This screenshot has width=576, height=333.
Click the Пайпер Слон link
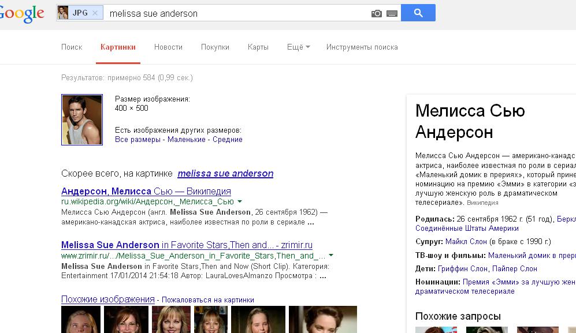515,269
